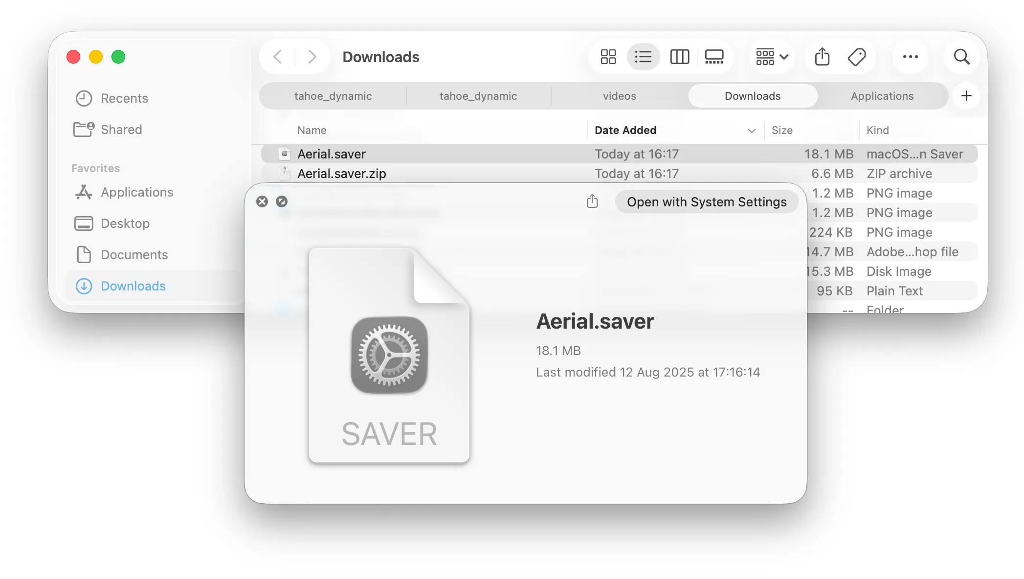
Task: Click the Downloads arrow icon in sidebar
Action: 84,286
